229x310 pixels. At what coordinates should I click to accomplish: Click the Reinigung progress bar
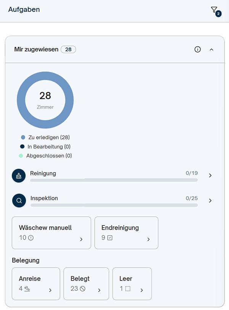coord(114,180)
